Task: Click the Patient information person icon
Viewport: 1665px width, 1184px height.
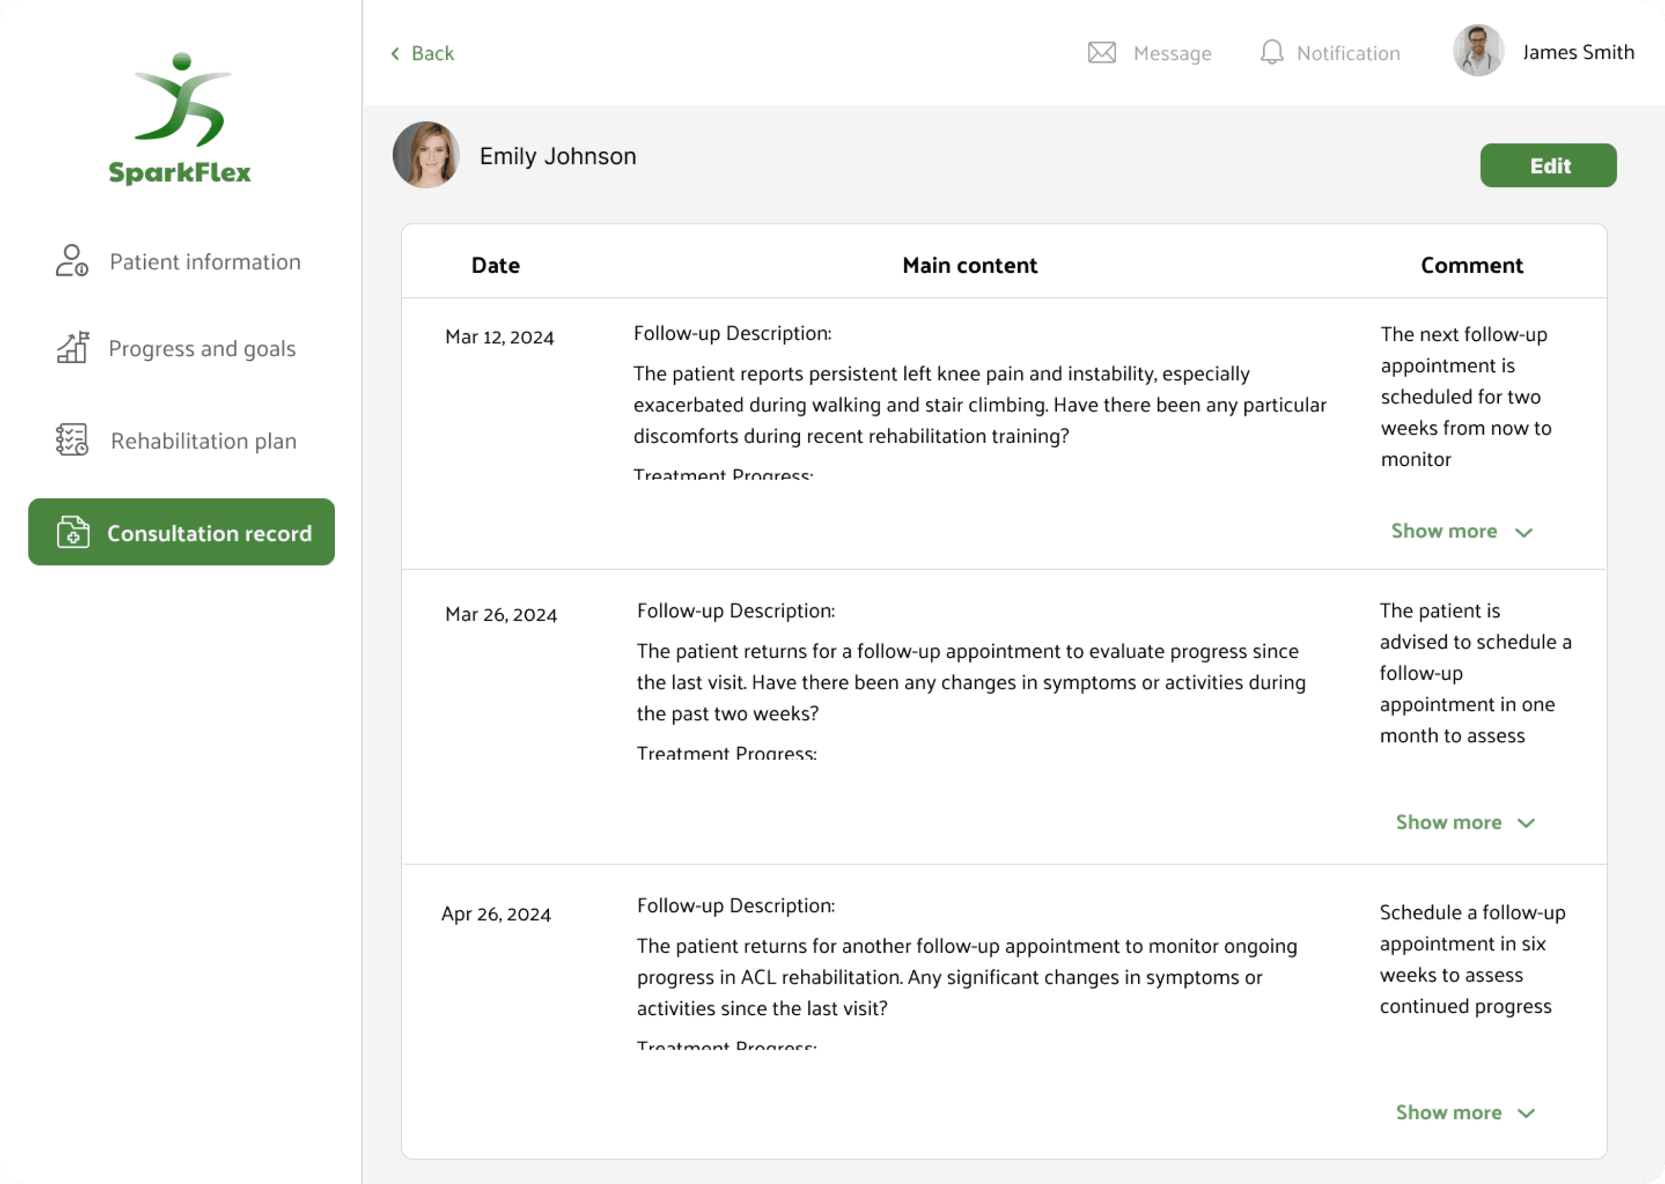Action: click(71, 261)
